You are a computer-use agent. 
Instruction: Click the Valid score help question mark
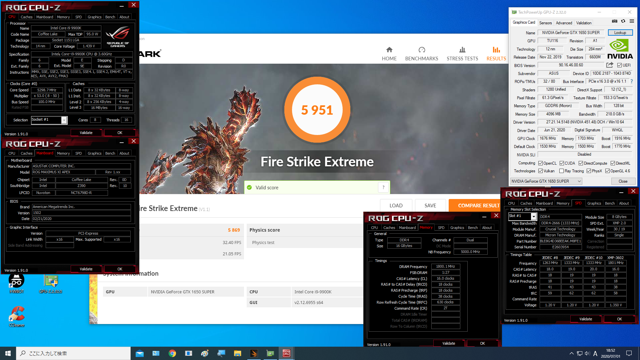pyautogui.click(x=383, y=187)
